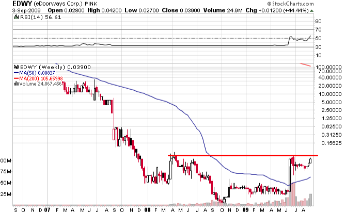This screenshot has width=345, height=212.
Task: Click the volume axis label 50M
Action: [x=6, y=183]
